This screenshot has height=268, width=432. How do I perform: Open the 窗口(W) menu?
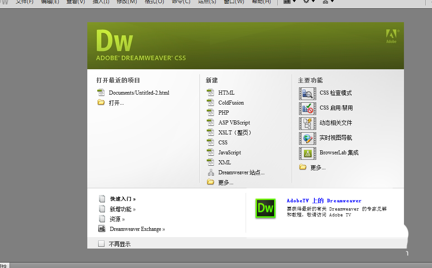coord(234,2)
